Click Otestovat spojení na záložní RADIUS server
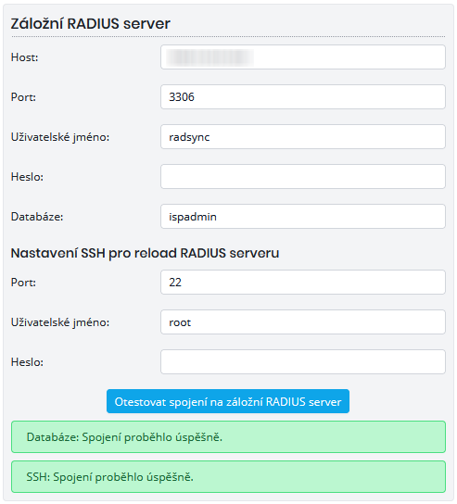This screenshot has height=504, width=457. click(x=228, y=401)
